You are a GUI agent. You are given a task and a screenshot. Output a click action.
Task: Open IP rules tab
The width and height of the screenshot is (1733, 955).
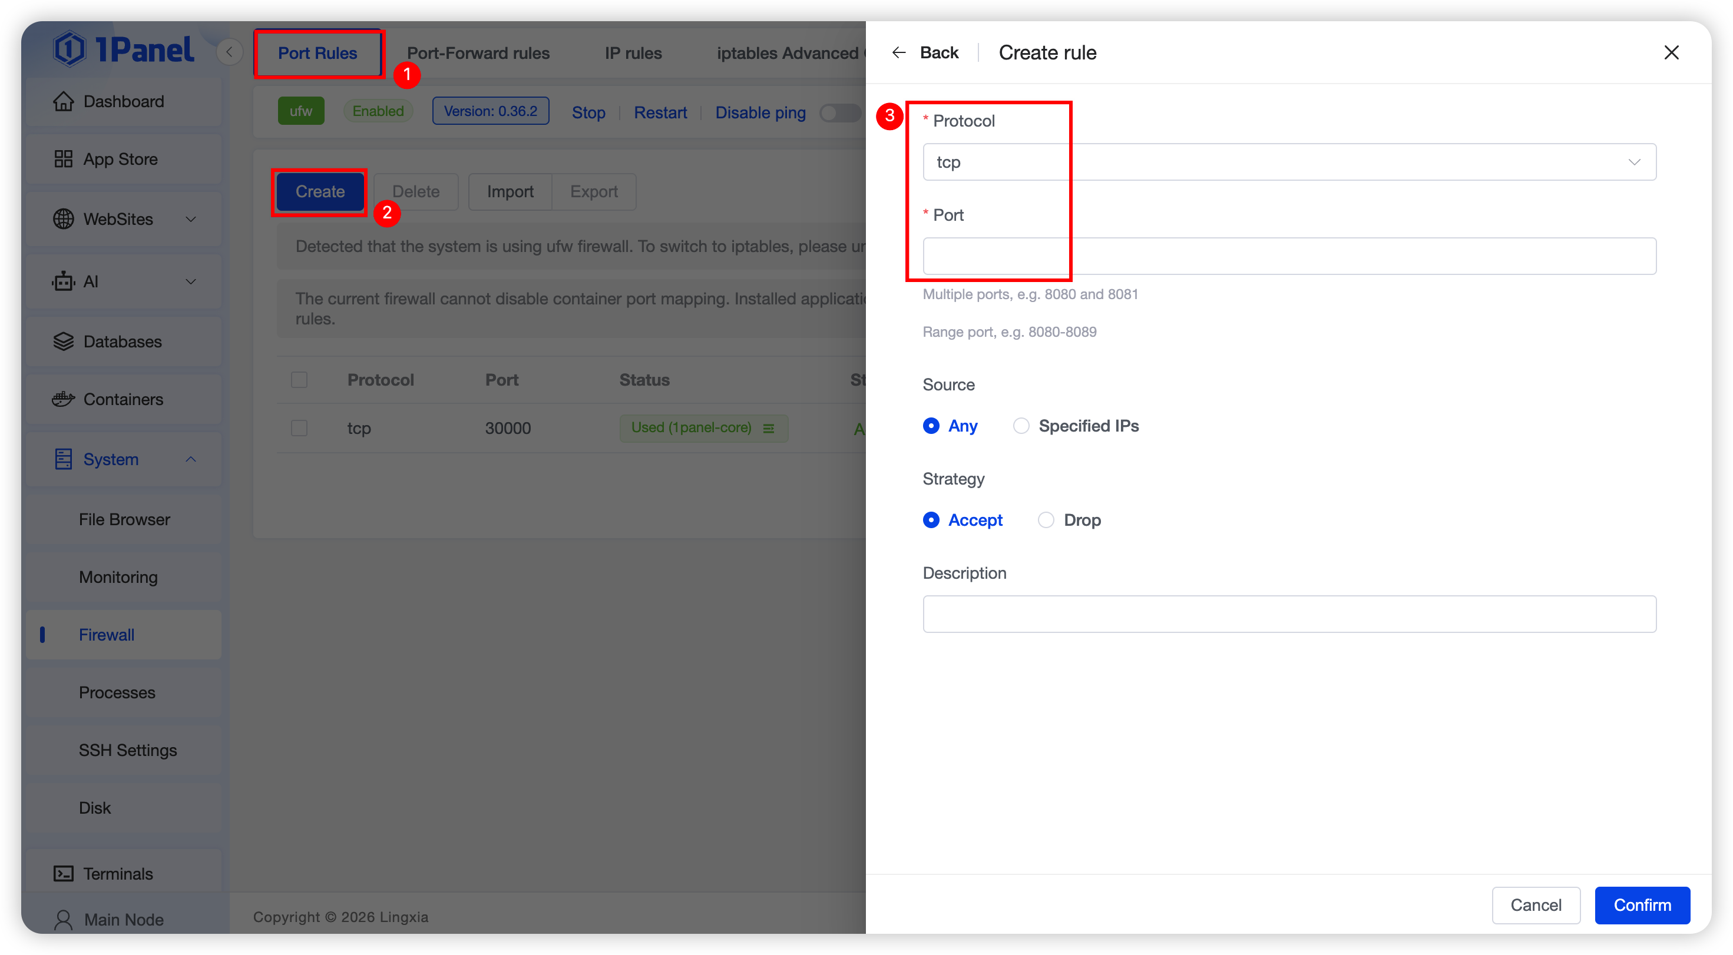pos(633,53)
